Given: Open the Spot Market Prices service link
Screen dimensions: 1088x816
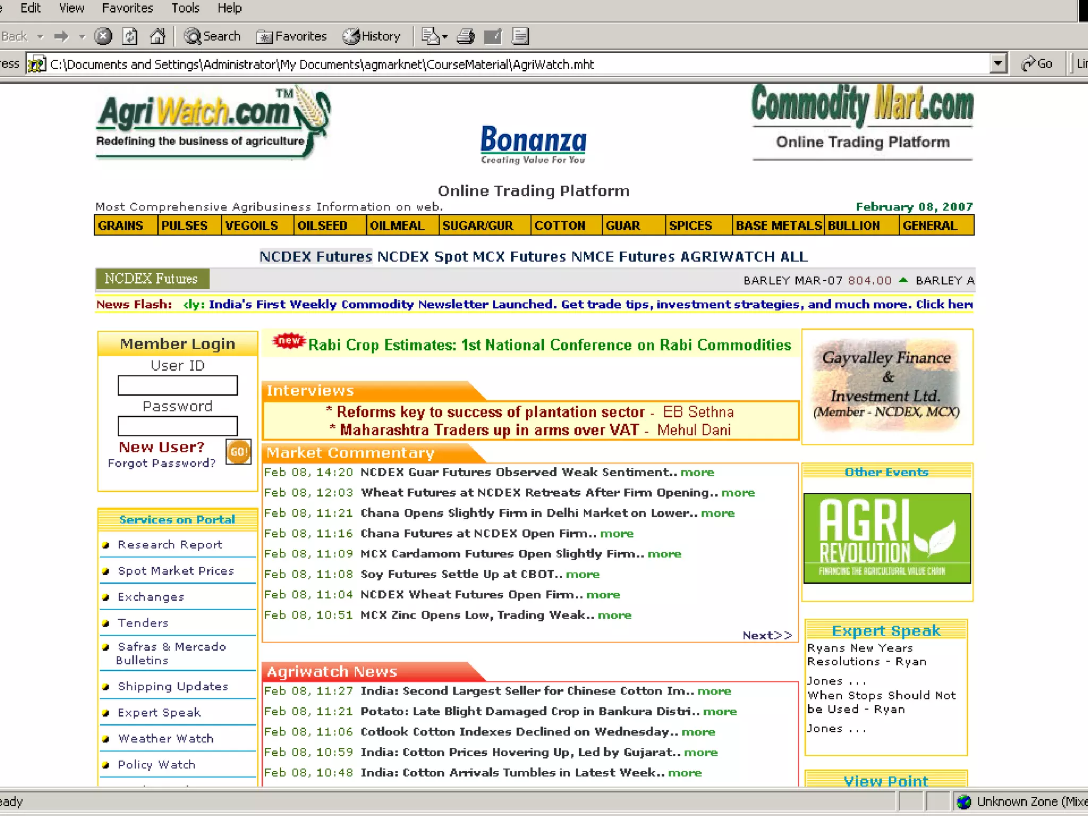Looking at the screenshot, I should coord(176,571).
